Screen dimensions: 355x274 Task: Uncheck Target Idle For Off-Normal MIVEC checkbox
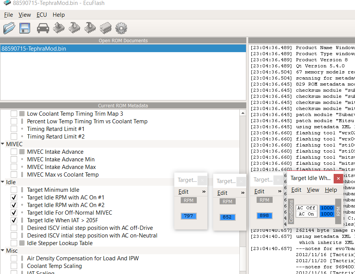(x=14, y=213)
